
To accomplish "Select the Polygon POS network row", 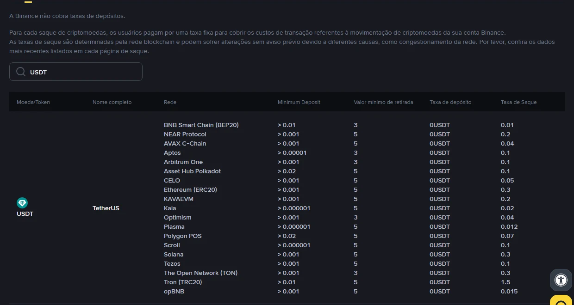I will tap(183, 236).
